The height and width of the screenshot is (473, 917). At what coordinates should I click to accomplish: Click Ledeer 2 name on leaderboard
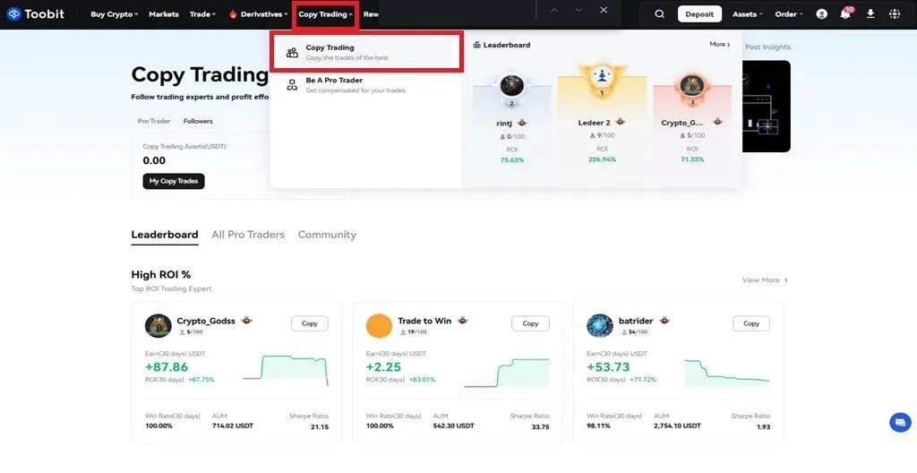(595, 123)
